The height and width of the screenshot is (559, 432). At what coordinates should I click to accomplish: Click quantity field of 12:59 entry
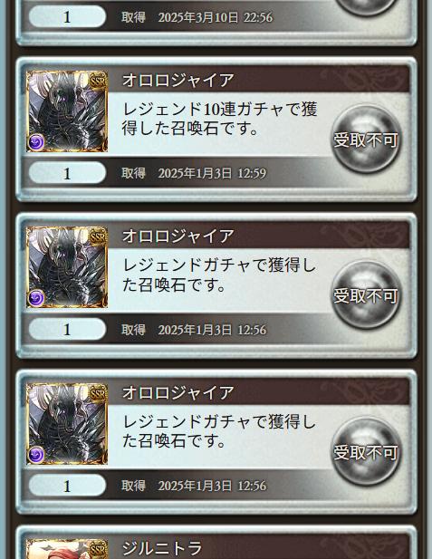[x=67, y=173]
